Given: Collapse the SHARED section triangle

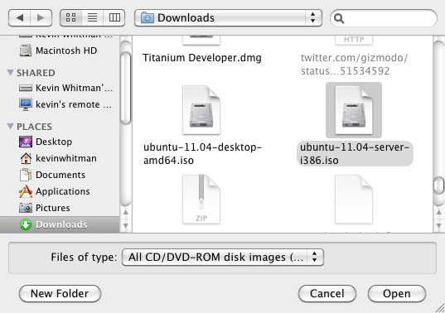Looking at the screenshot, I should pos(10,73).
